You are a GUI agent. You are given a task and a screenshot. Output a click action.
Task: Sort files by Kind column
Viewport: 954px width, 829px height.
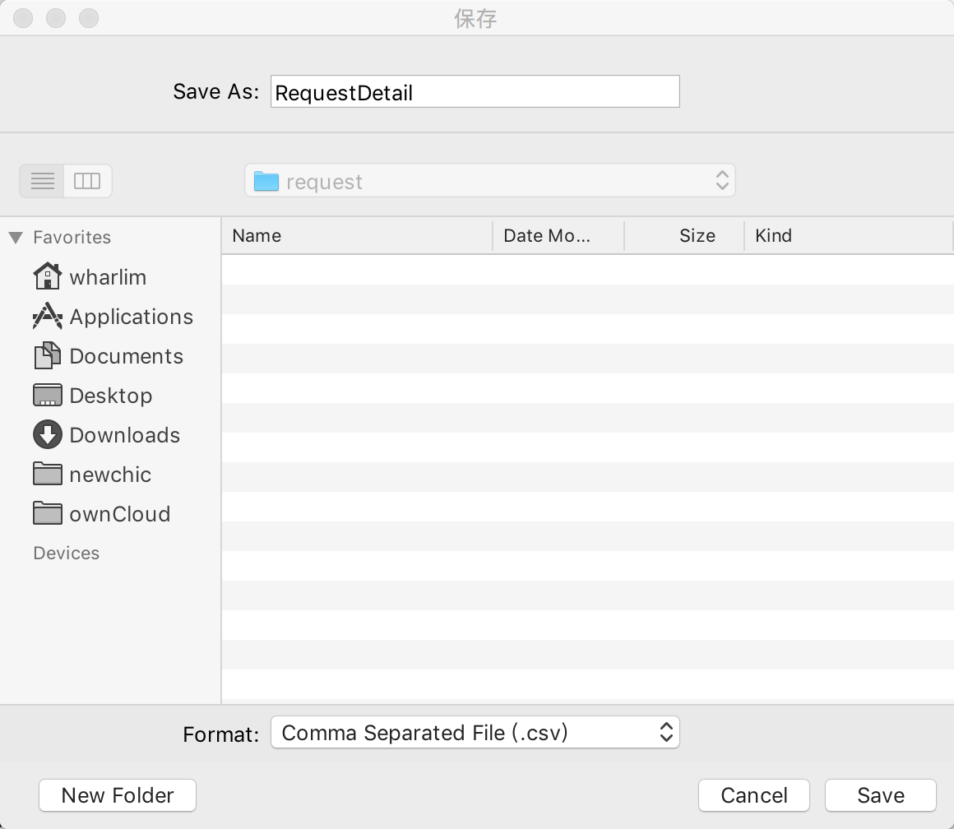849,235
